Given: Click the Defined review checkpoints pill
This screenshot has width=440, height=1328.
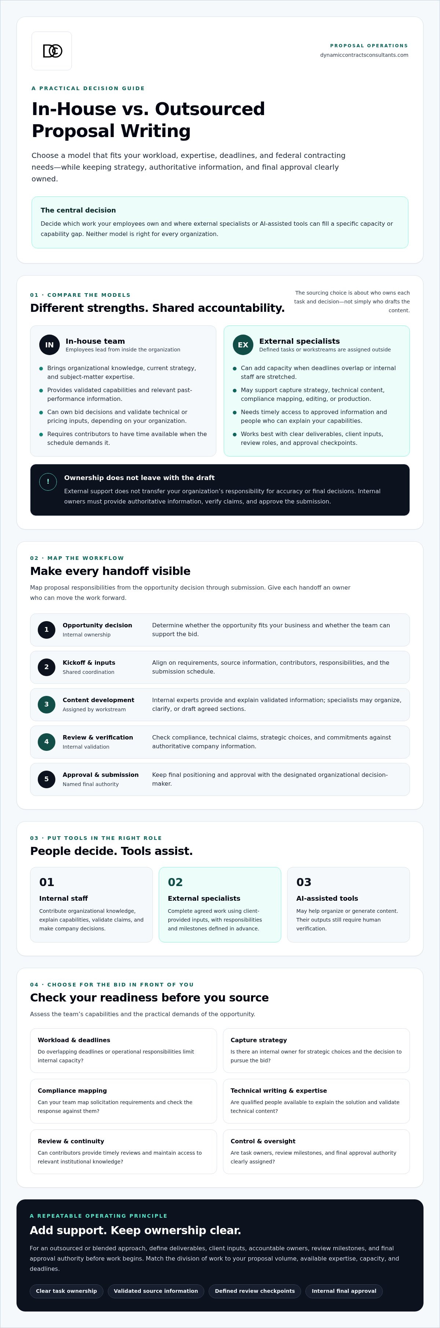Looking at the screenshot, I should [x=255, y=1291].
